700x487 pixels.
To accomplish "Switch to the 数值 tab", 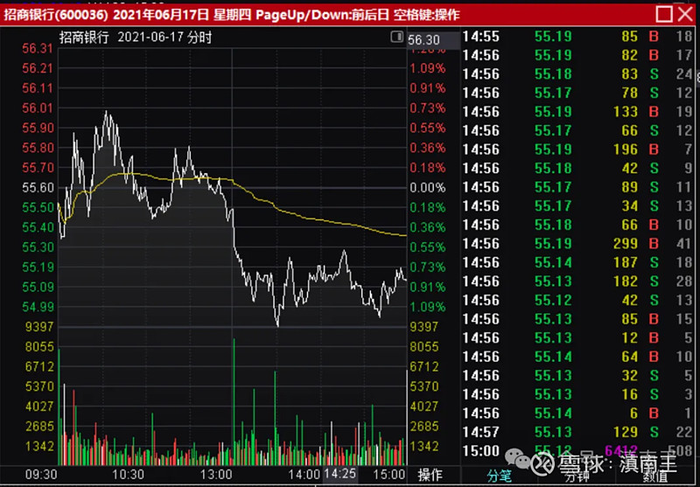I will (x=655, y=476).
